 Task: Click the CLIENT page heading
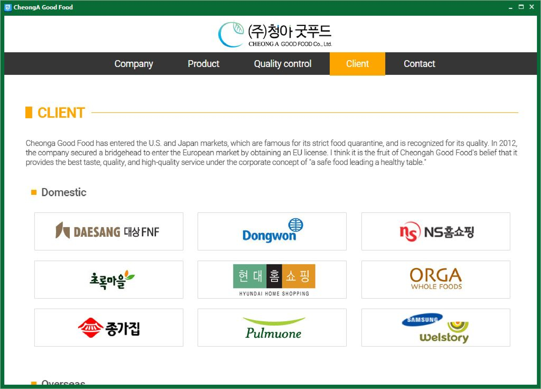61,113
